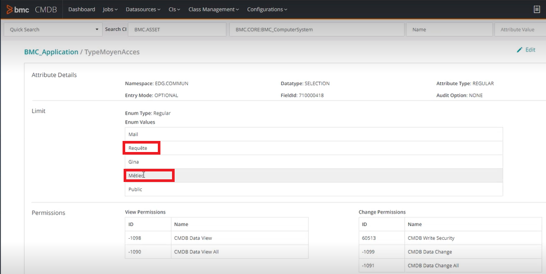Click the Attribute Type: REGULAR text
Image resolution: width=546 pixels, height=274 pixels.
465,84
